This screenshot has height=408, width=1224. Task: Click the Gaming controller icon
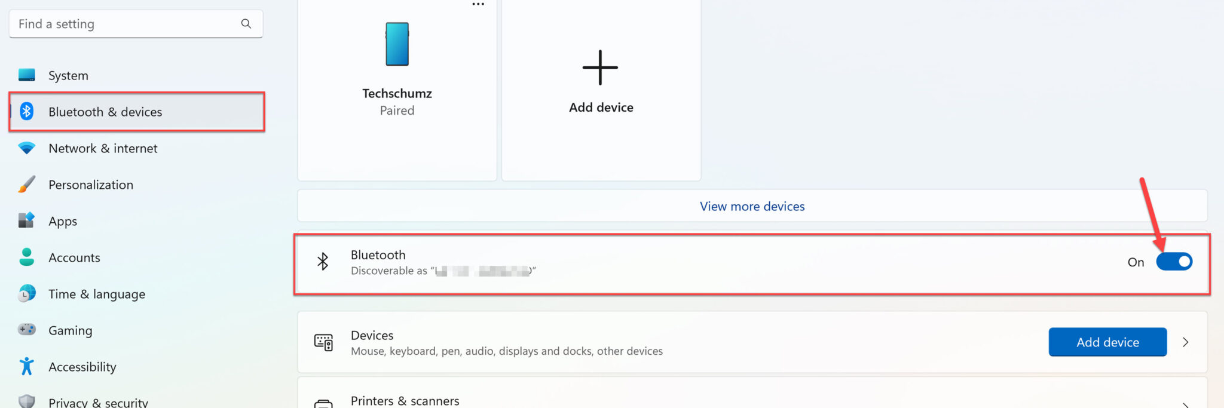pos(26,330)
